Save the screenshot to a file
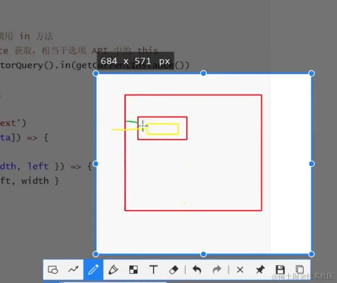 (x=280, y=270)
